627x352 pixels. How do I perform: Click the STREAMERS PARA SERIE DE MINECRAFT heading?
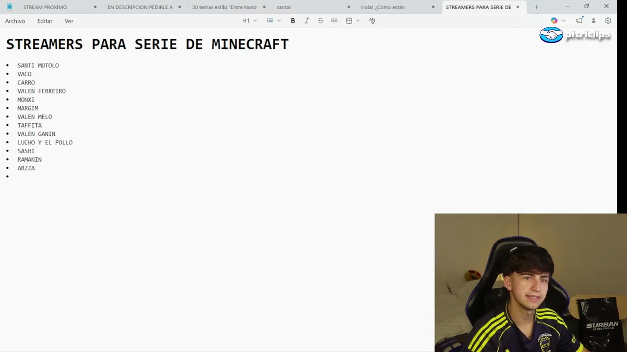click(147, 44)
